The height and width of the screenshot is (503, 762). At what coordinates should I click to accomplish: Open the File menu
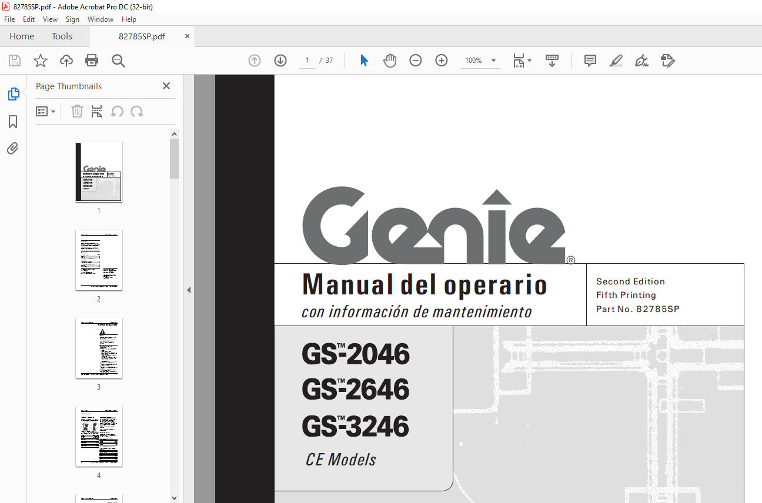tap(9, 19)
